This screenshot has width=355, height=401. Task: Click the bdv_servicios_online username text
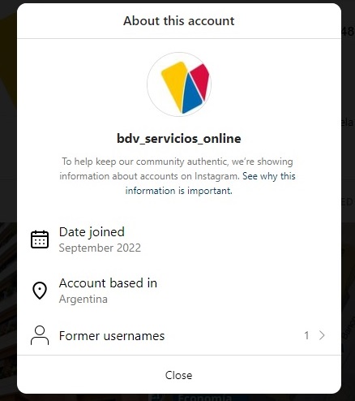pyautogui.click(x=179, y=139)
